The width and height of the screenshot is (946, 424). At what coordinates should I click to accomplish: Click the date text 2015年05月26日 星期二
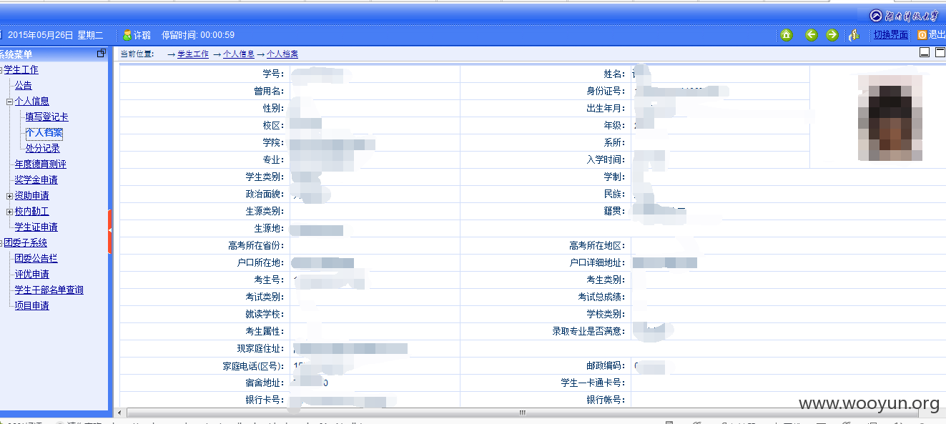tap(55, 35)
